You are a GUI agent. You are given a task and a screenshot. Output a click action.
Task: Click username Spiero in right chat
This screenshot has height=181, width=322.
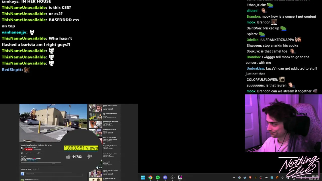[x=252, y=34]
